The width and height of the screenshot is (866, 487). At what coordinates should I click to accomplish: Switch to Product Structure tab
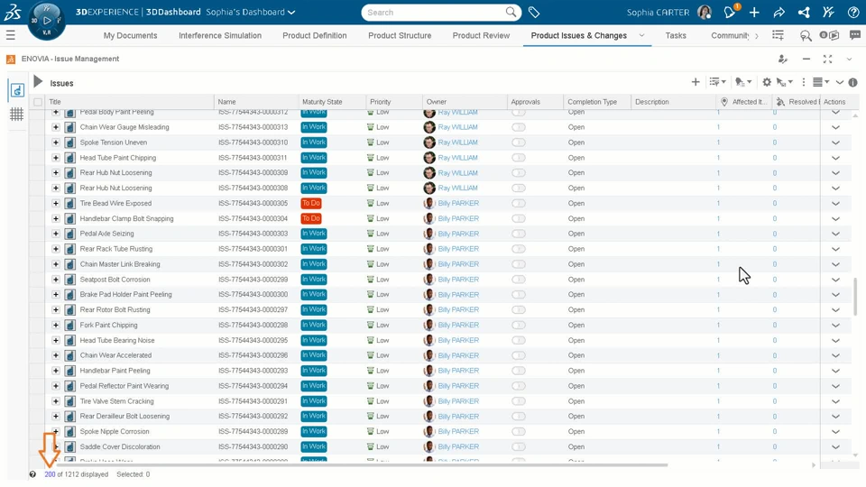point(400,35)
